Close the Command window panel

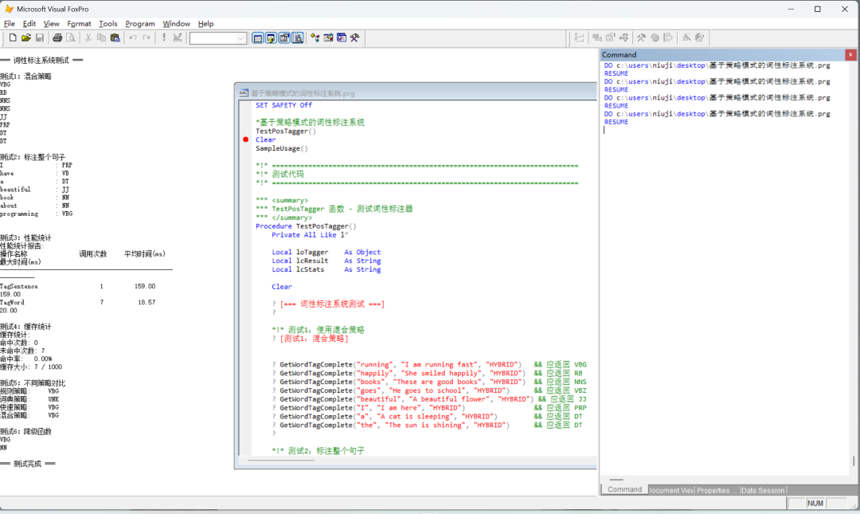point(850,54)
